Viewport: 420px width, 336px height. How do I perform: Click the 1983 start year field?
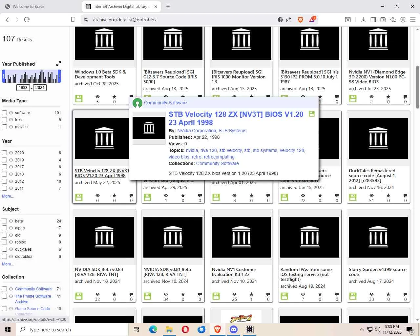point(23,88)
